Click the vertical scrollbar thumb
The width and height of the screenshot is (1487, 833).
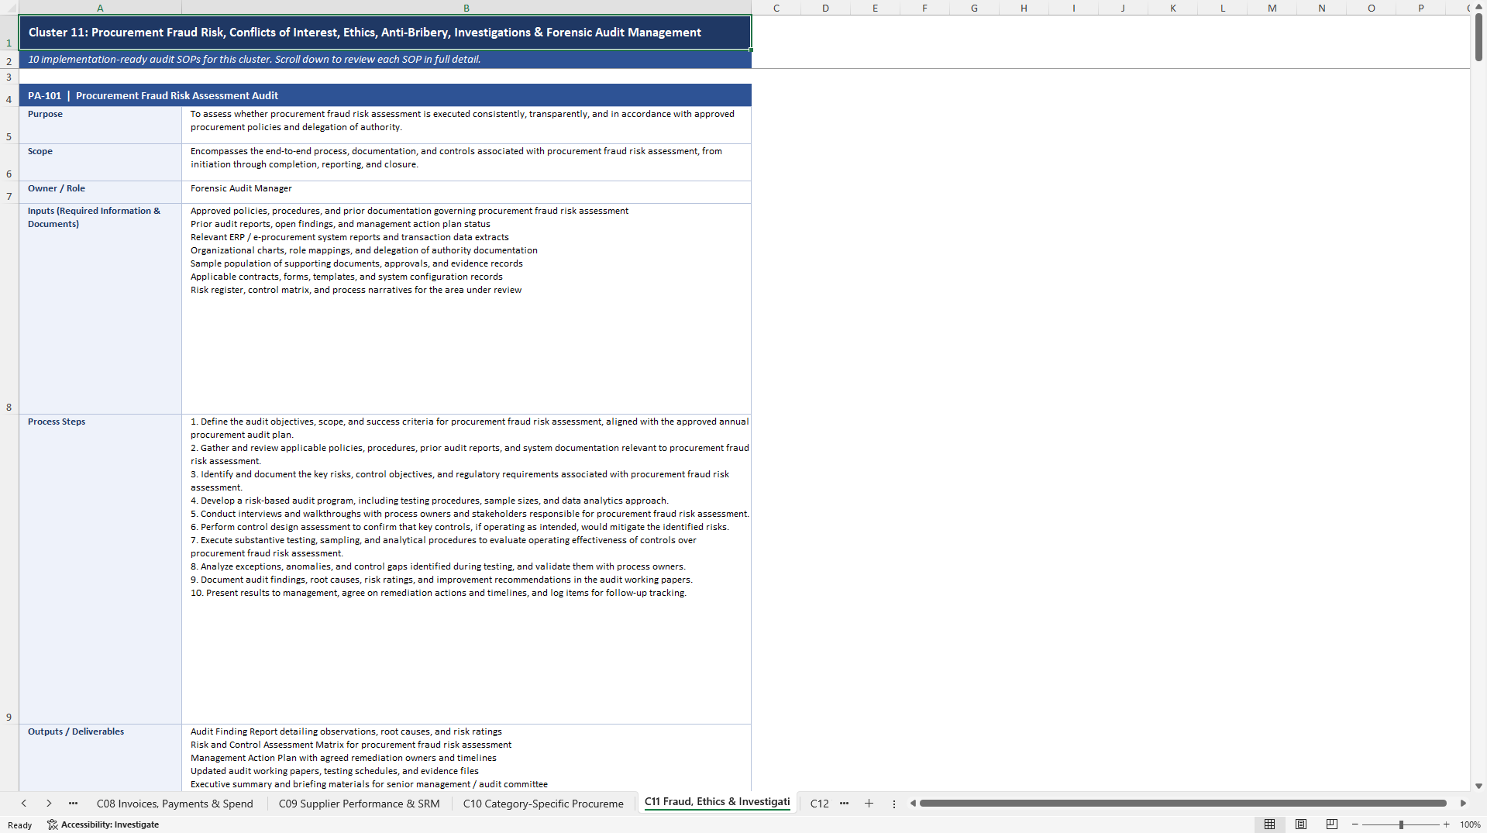pyautogui.click(x=1478, y=36)
